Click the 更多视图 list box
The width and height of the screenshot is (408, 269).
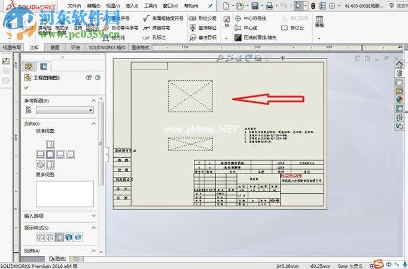(x=65, y=194)
